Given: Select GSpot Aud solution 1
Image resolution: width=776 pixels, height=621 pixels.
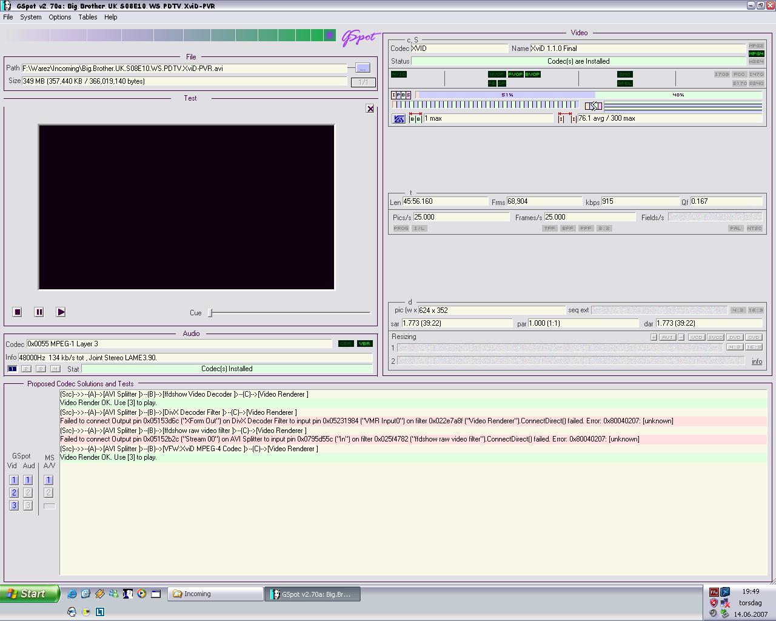Looking at the screenshot, I should tap(27, 480).
